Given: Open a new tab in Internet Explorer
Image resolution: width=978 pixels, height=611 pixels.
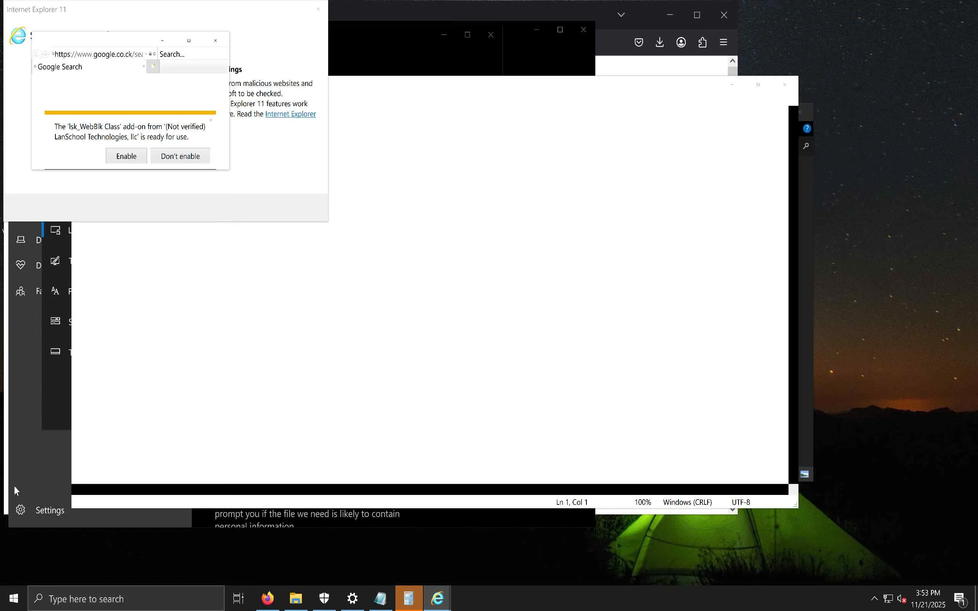Looking at the screenshot, I should pos(153,66).
